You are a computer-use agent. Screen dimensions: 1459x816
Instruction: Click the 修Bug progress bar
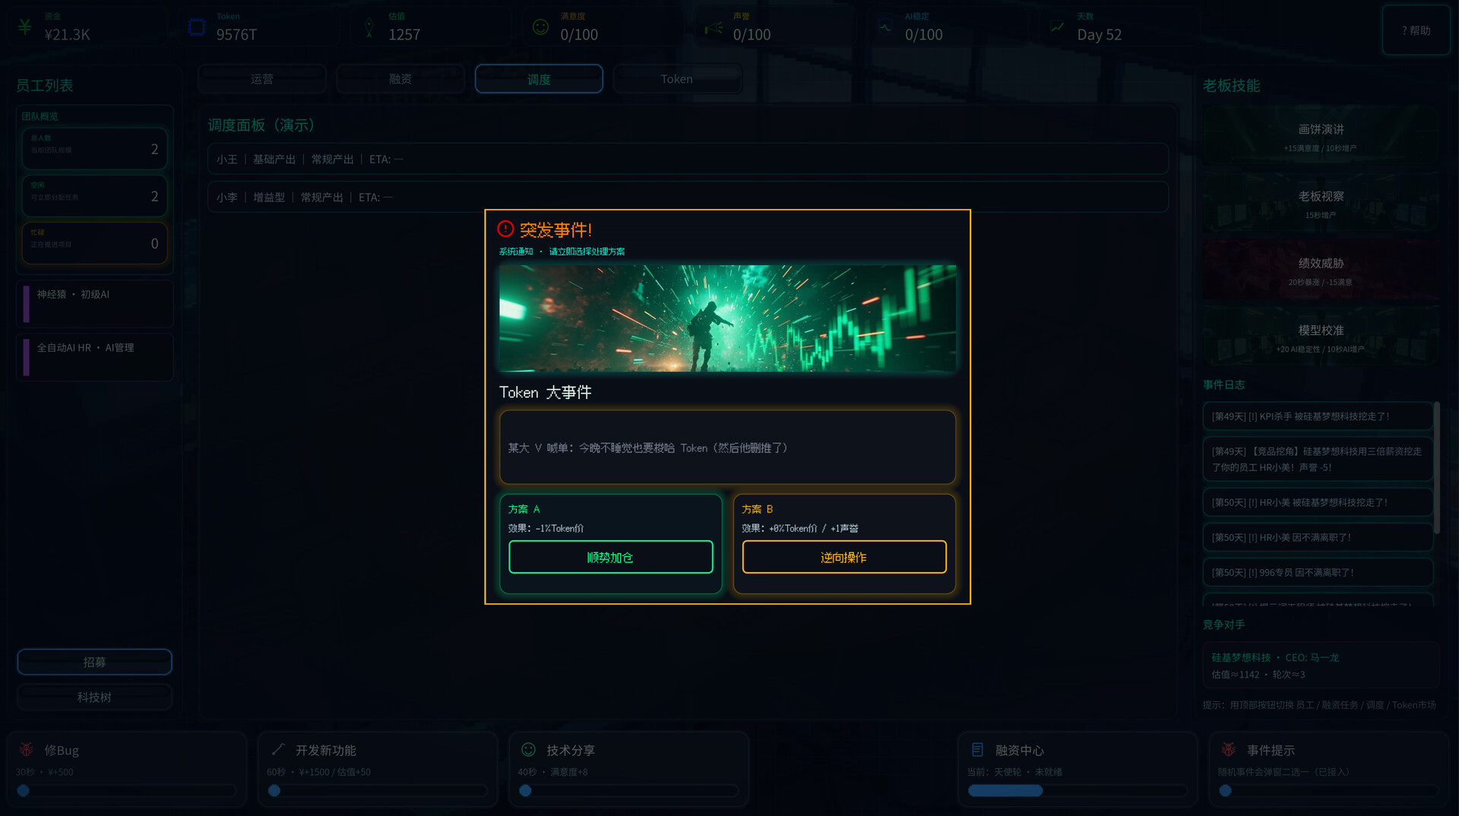point(126,790)
